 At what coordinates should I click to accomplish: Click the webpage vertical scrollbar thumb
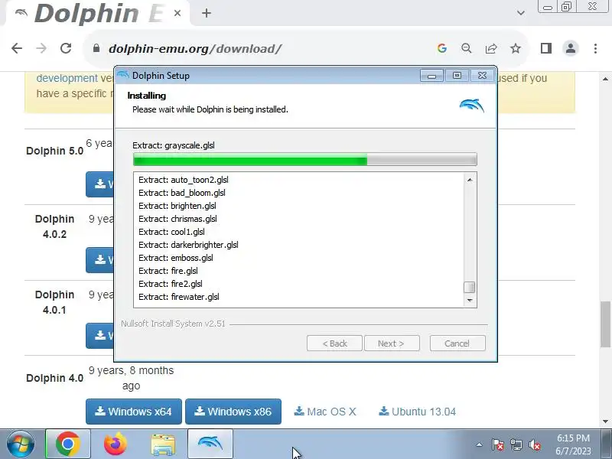[605, 324]
